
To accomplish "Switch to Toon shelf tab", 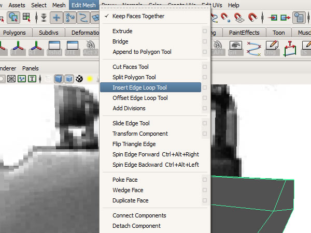I will point(279,33).
